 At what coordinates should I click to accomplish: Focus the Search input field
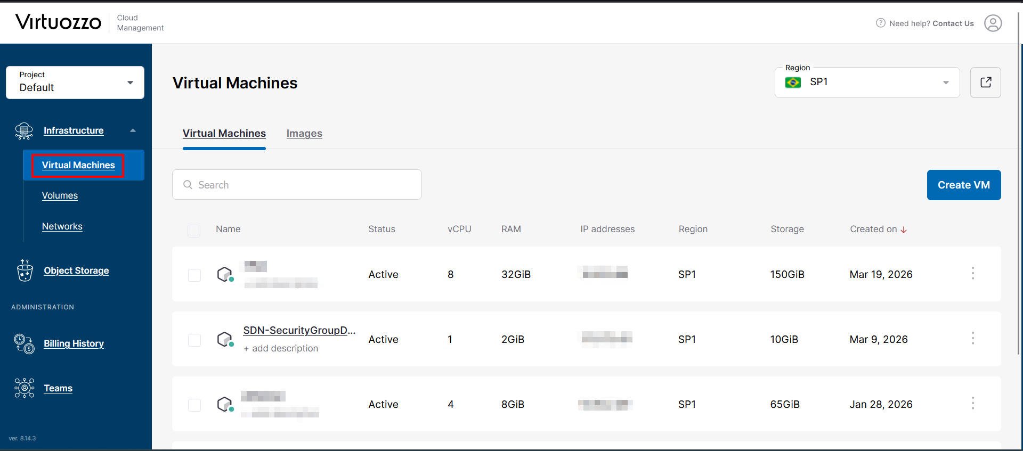(x=297, y=185)
